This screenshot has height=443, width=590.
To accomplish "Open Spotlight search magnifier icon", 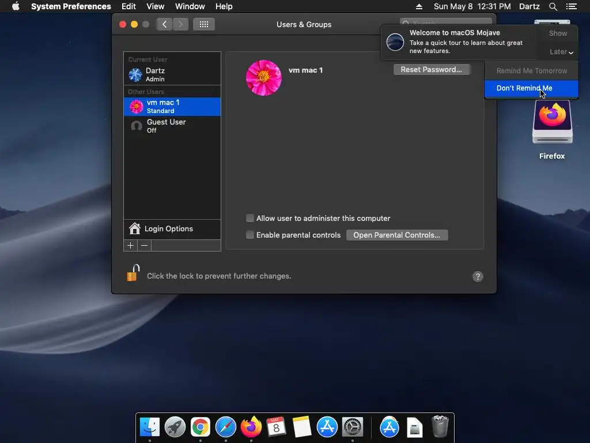I will [x=553, y=6].
